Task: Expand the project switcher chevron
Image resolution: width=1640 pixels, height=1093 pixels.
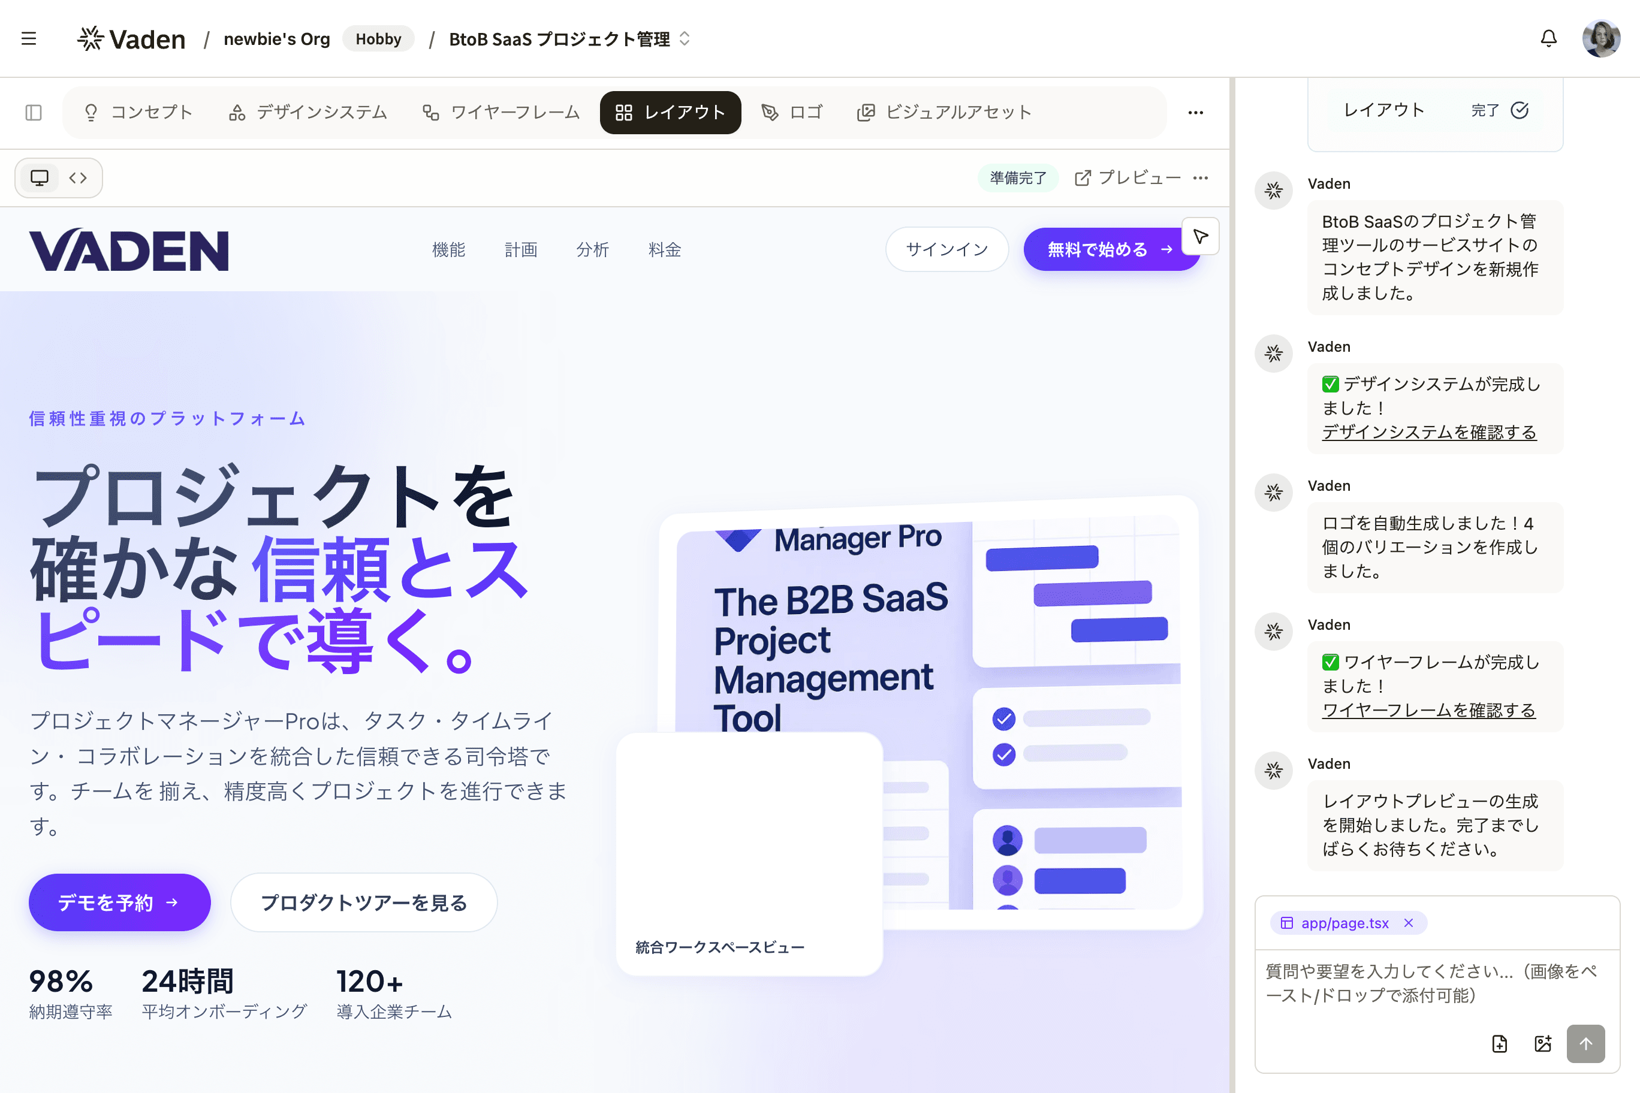Action: pos(685,38)
